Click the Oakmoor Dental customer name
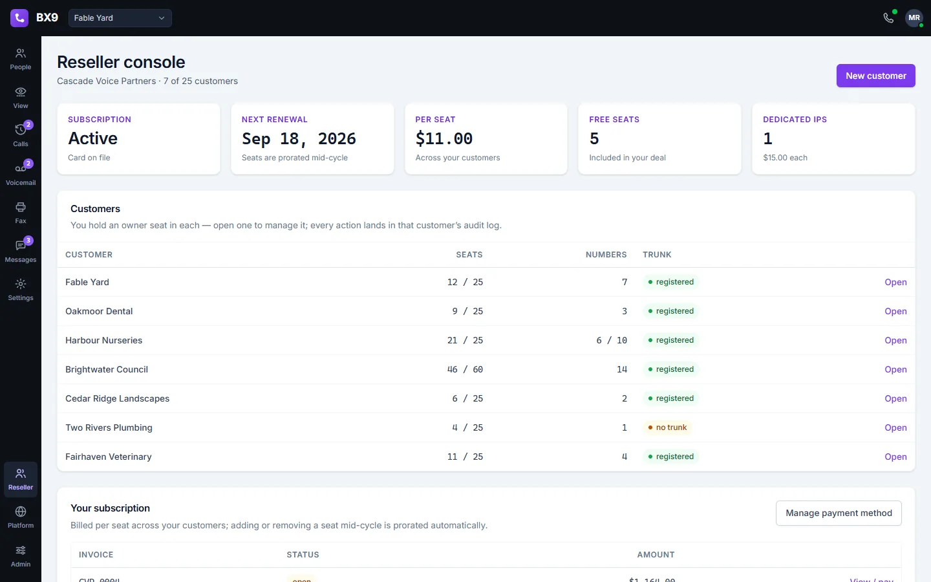This screenshot has width=931, height=582. click(99, 311)
